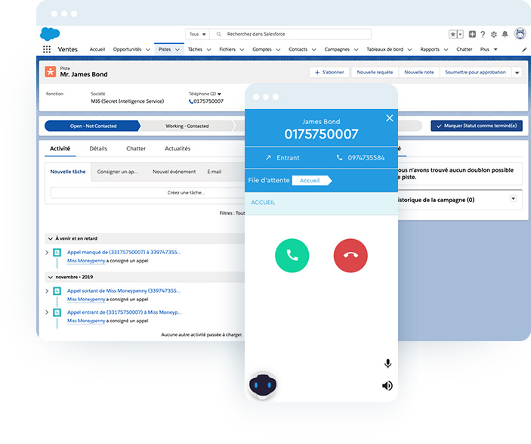The width and height of the screenshot is (531, 444).
Task: Click the favorites star icon
Action: point(452,34)
